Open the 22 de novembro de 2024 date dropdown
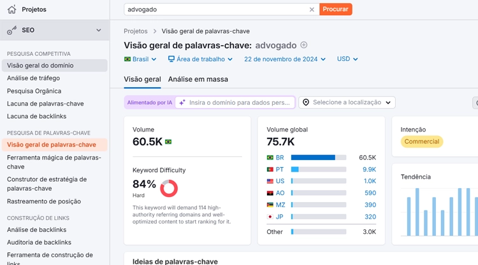 tap(285, 59)
